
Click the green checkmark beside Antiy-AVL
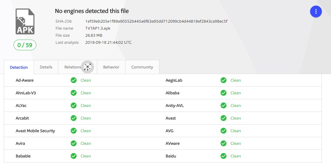[224, 105]
